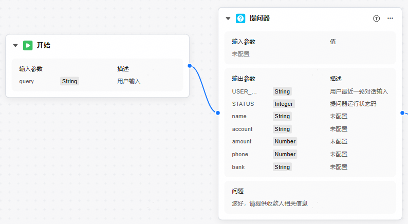Image resolution: width=408 pixels, height=224 pixels.
Task: Open the three-dot more menu on 提问器
Action: tap(390, 18)
